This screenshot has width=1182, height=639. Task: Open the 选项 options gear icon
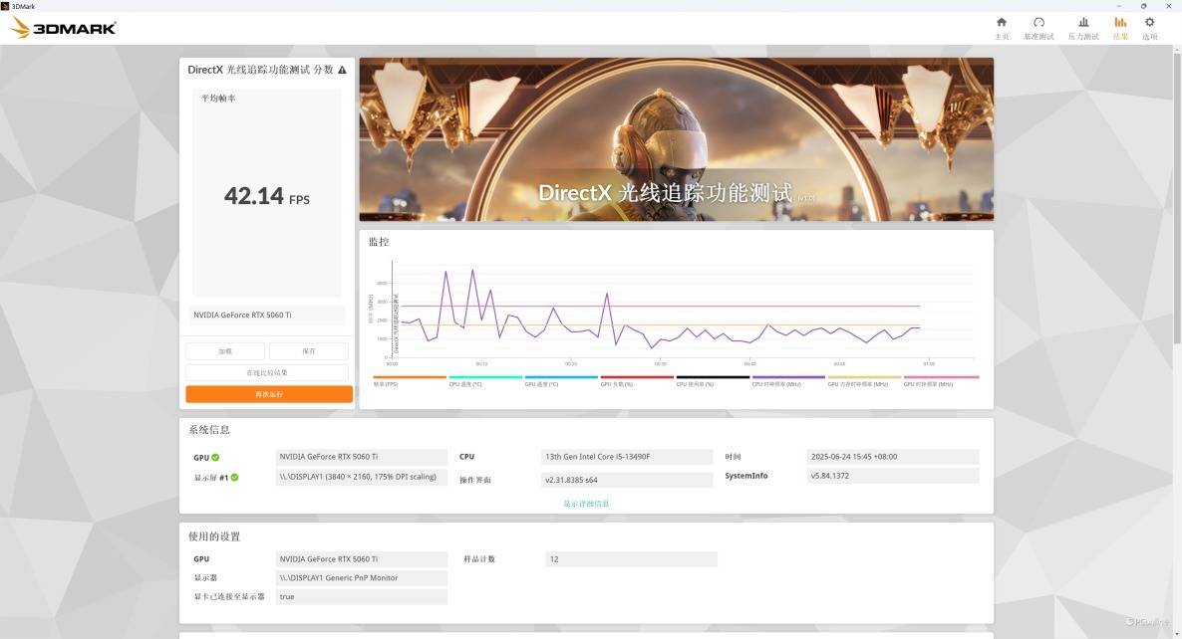pos(1149,23)
